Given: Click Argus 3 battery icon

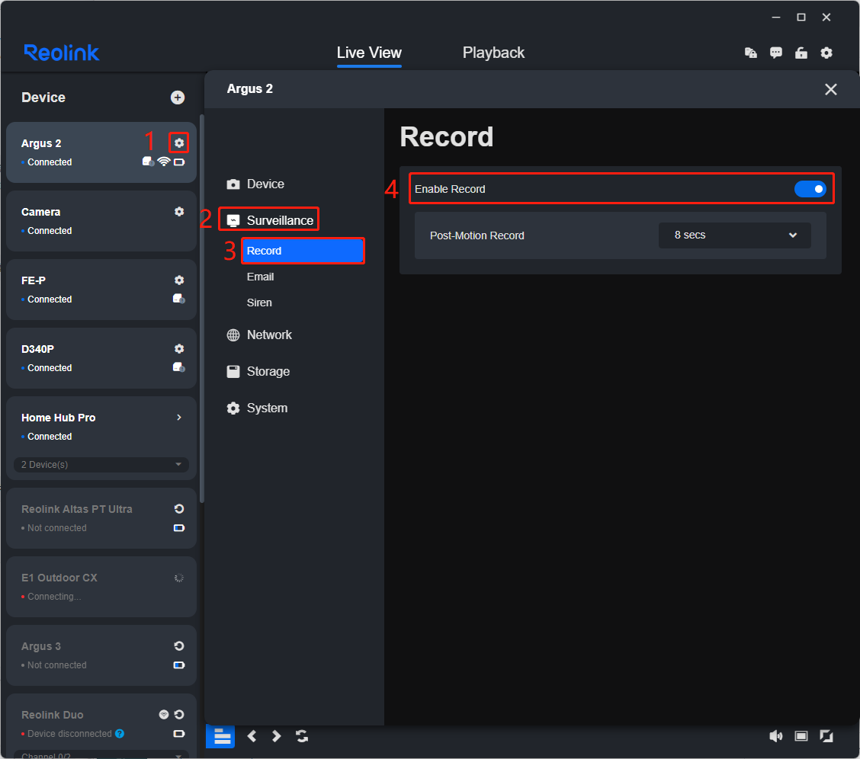Looking at the screenshot, I should coord(179,665).
